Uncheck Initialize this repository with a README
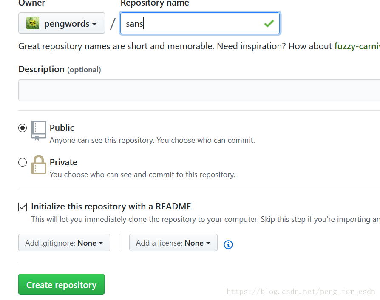380x300 pixels. (23, 207)
